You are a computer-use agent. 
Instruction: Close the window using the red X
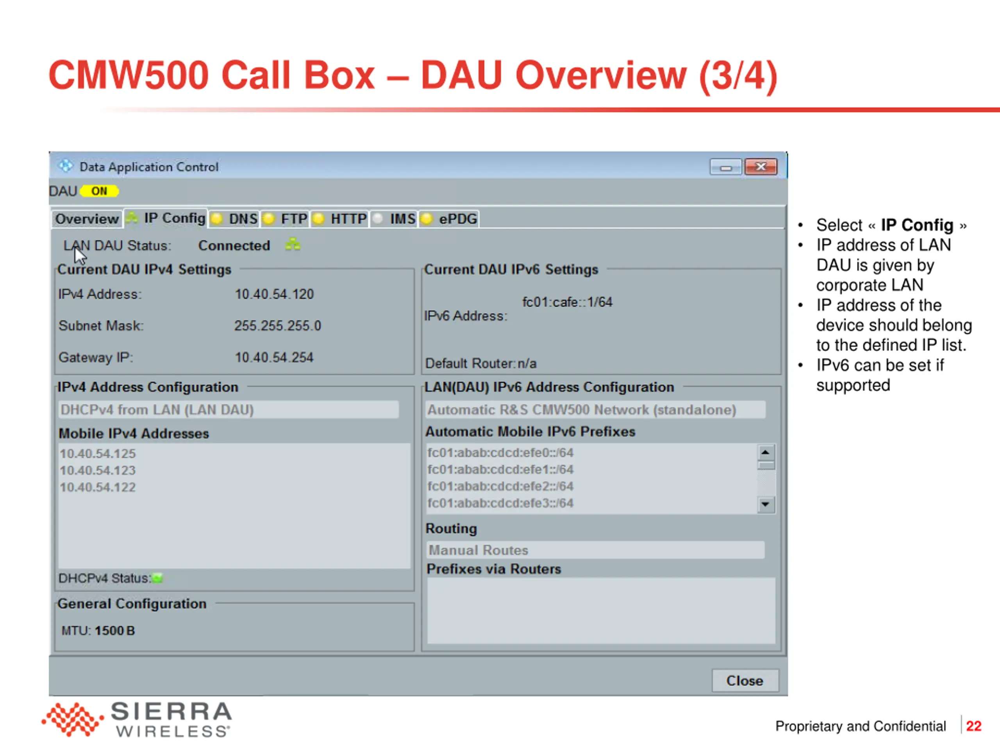761,167
